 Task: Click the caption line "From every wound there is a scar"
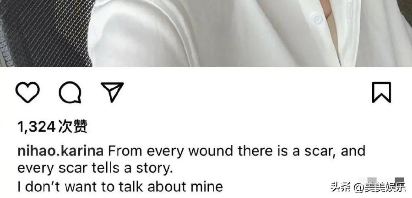tap(220, 151)
